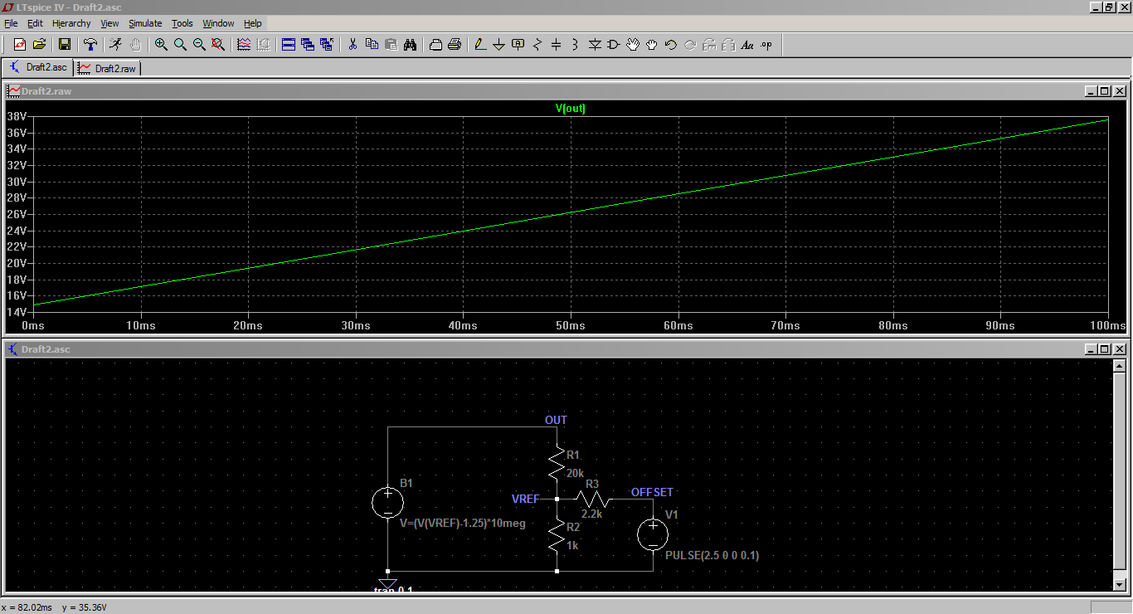Screen dimensions: 1133x614
Task: Click the R2 1k resistor value
Action: point(572,545)
